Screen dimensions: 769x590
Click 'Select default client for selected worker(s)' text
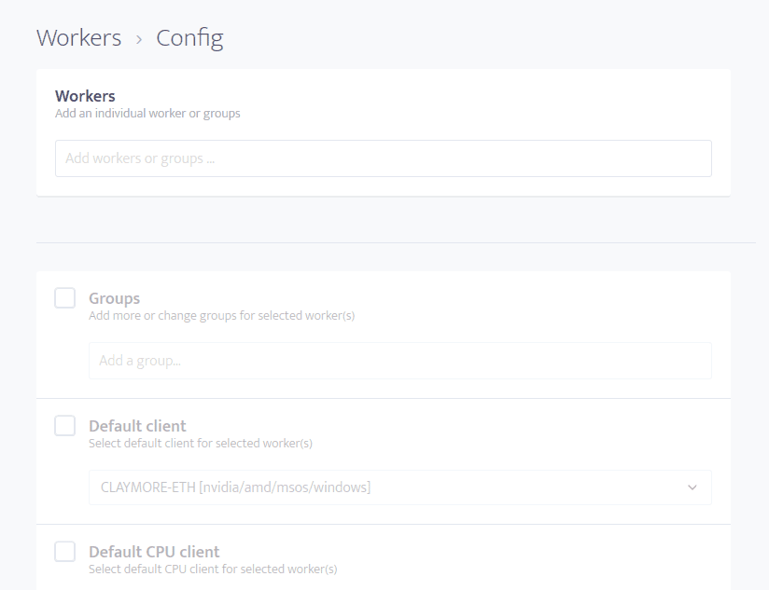click(201, 443)
